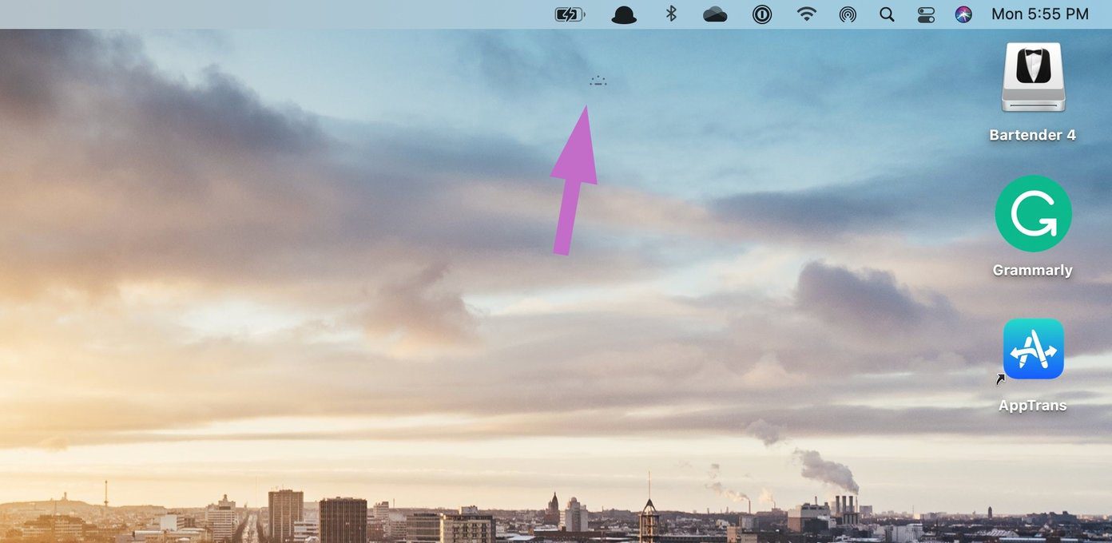Open the Bartender bowler hat menu bar icon
Image resolution: width=1112 pixels, height=543 pixels.
tap(624, 14)
